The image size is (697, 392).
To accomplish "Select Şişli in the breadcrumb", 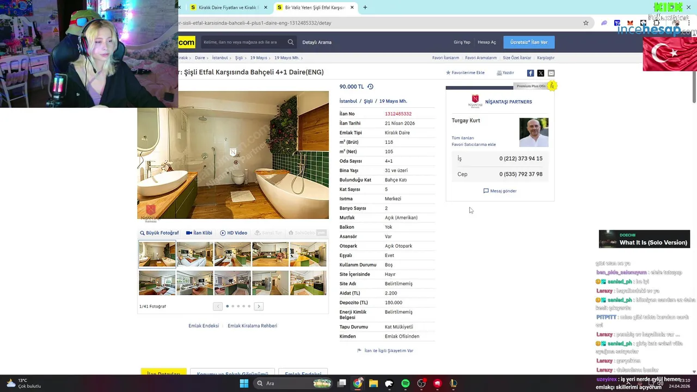I will point(239,58).
